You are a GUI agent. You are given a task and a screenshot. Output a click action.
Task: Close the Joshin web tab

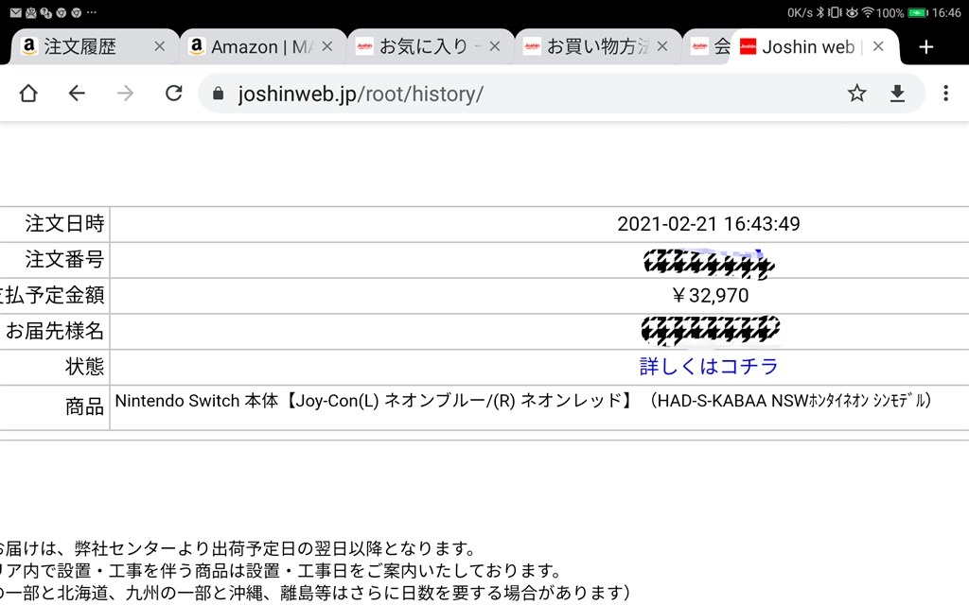point(878,46)
